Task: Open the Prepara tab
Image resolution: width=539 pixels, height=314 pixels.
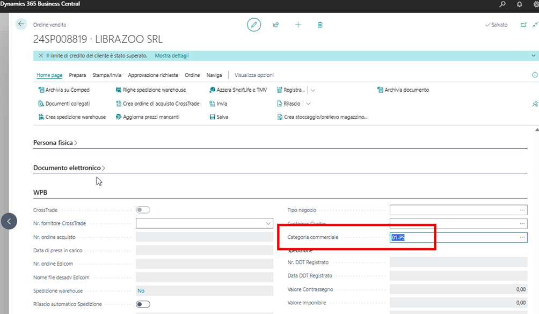Action: (77, 75)
